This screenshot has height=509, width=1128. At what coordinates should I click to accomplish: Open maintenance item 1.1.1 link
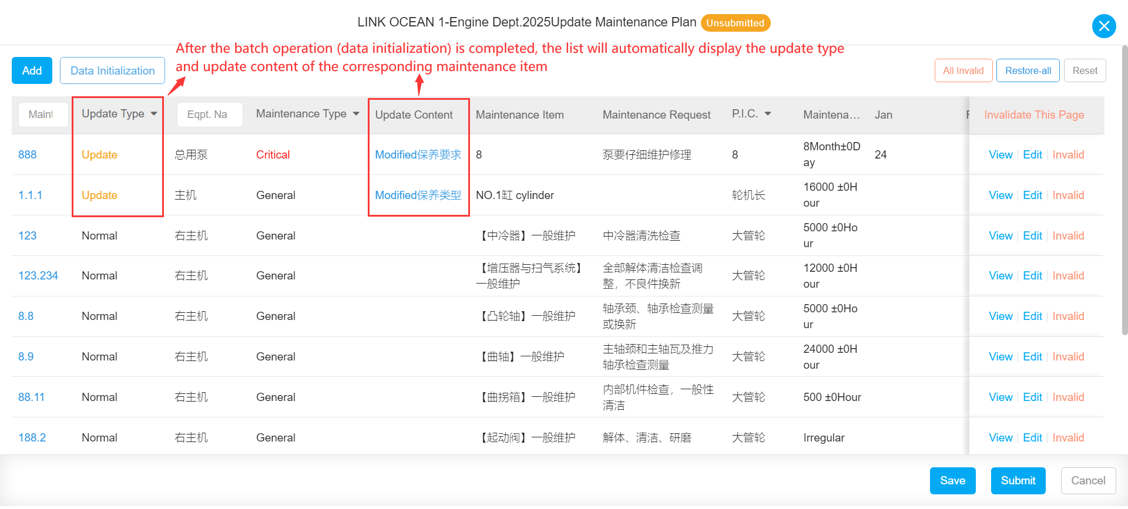30,195
